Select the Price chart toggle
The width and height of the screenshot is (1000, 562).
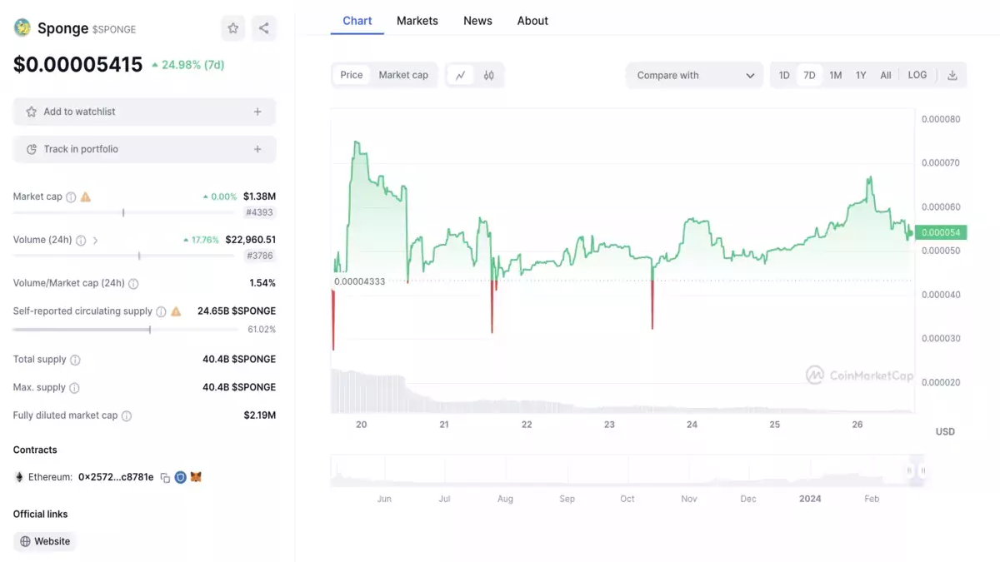tap(352, 75)
